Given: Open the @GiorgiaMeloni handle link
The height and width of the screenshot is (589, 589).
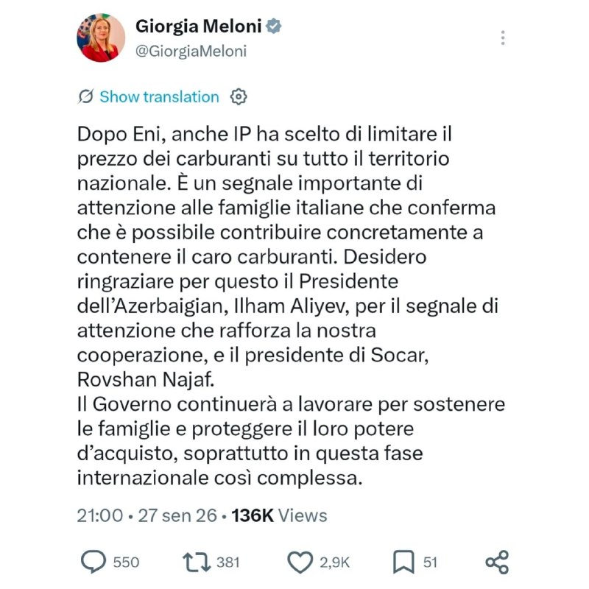Looking at the screenshot, I should click(x=191, y=51).
